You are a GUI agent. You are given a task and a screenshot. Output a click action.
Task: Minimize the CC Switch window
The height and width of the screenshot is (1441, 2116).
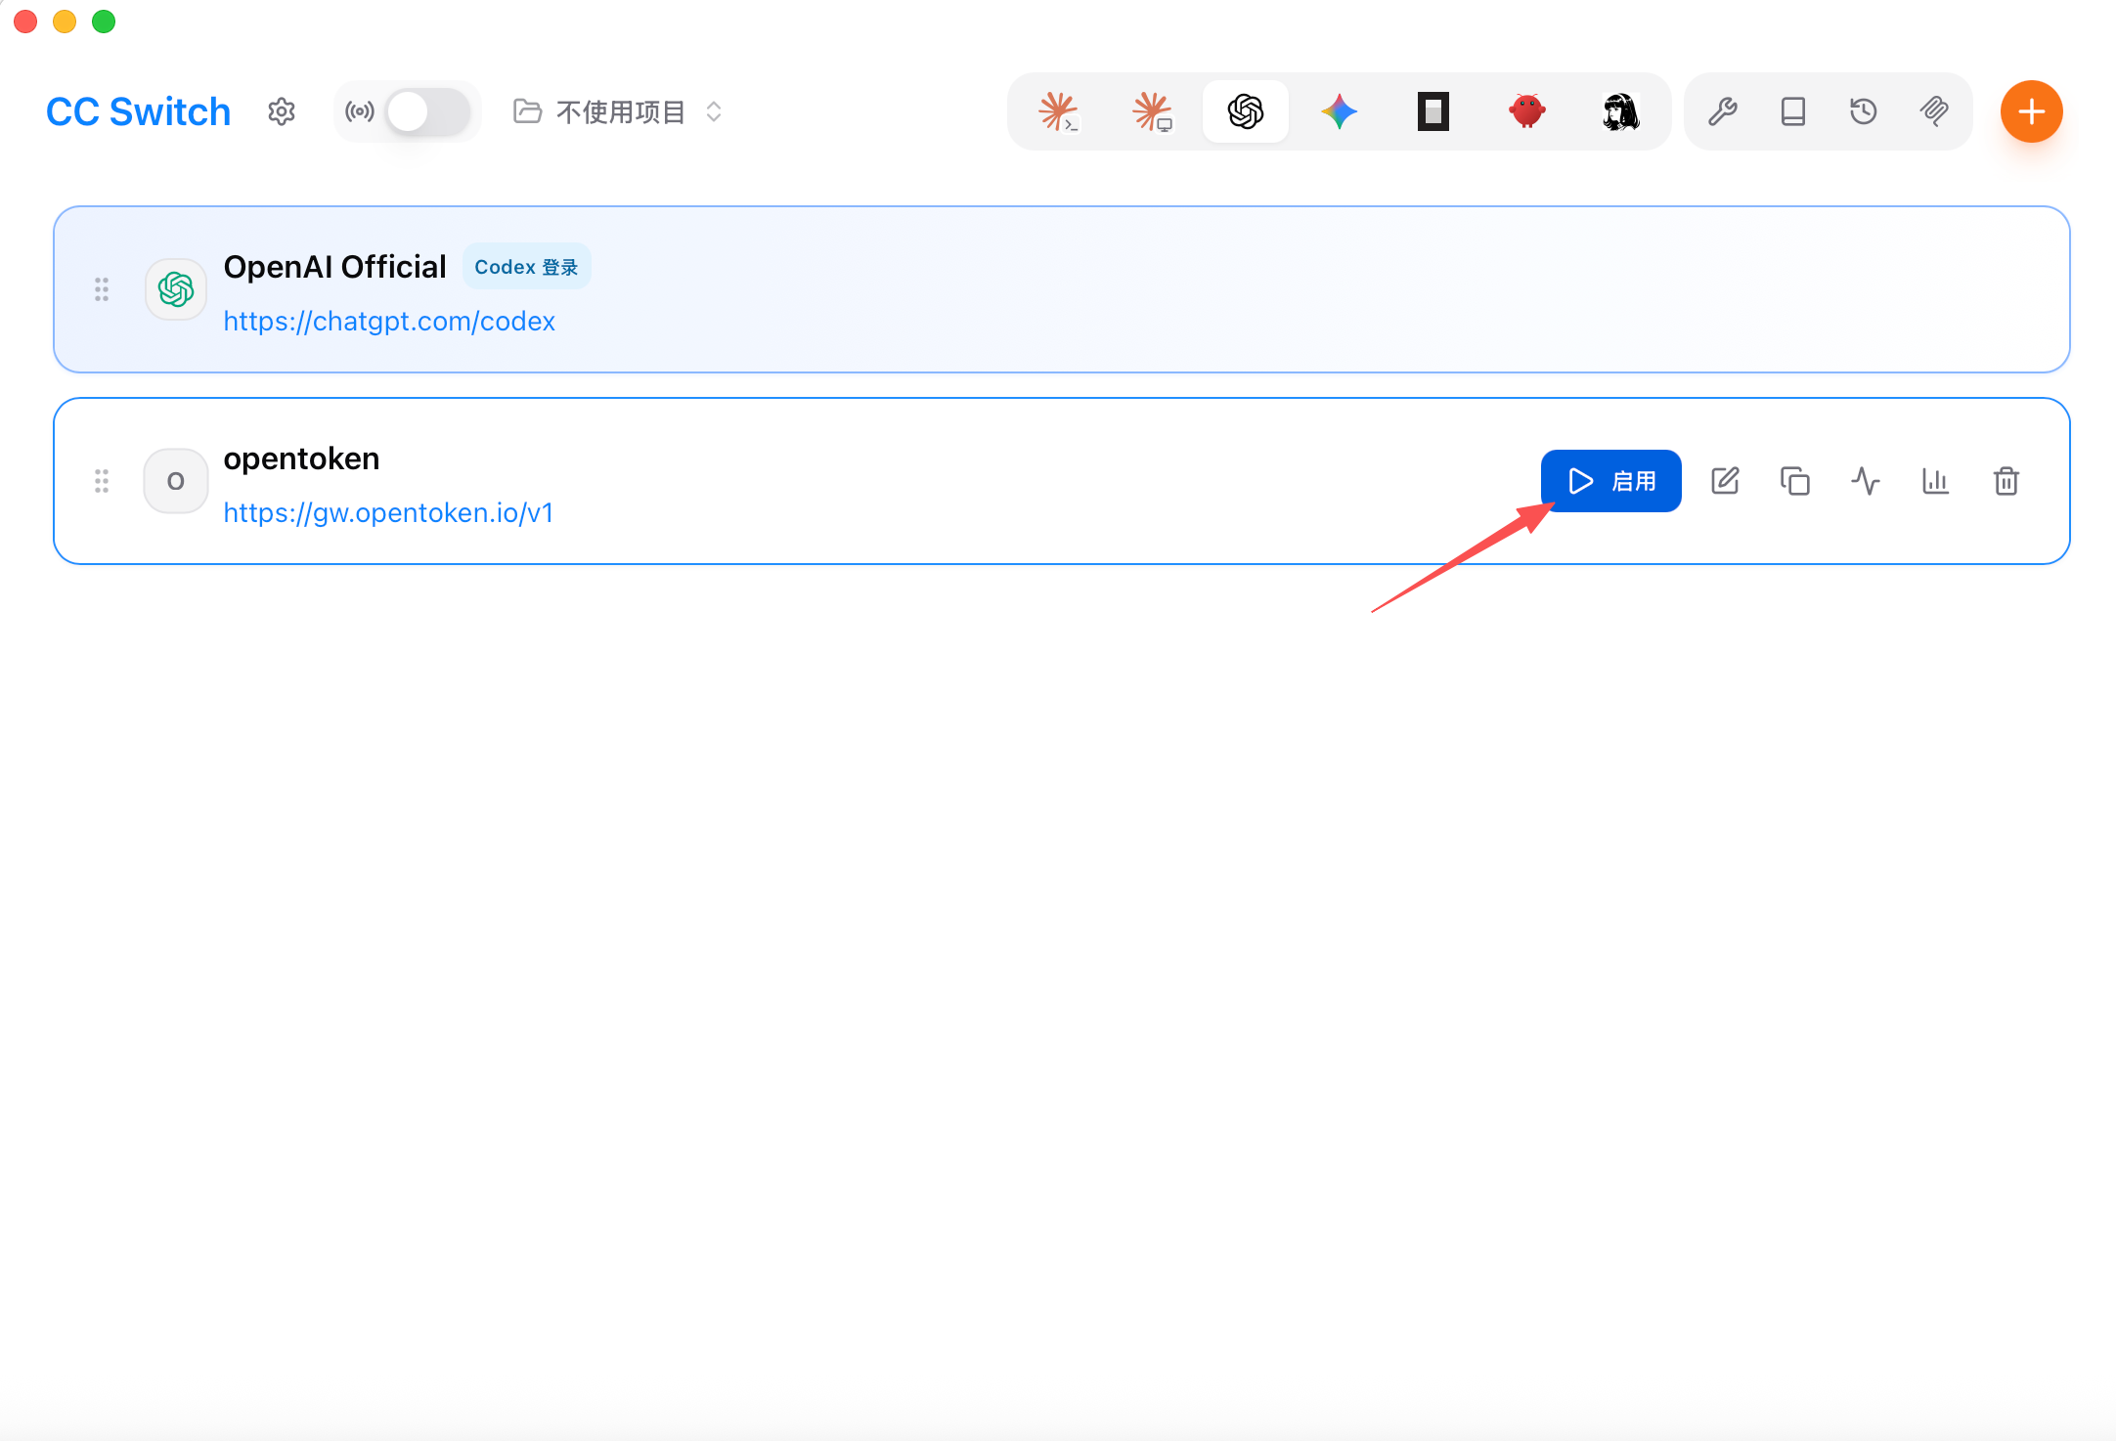tap(65, 22)
